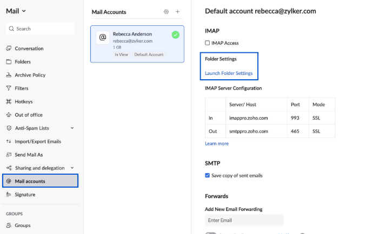Click the Out of office airplane icon
The image size is (372, 234).
[x=9, y=115]
